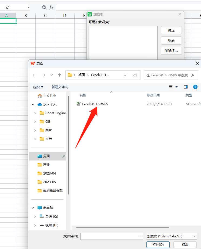Click the 打开(O) button
Viewport: 201px width, 249px height.
coord(158,244)
